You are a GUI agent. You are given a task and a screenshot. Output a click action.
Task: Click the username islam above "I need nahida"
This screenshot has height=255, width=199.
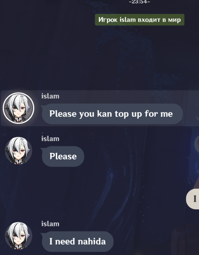tap(50, 224)
